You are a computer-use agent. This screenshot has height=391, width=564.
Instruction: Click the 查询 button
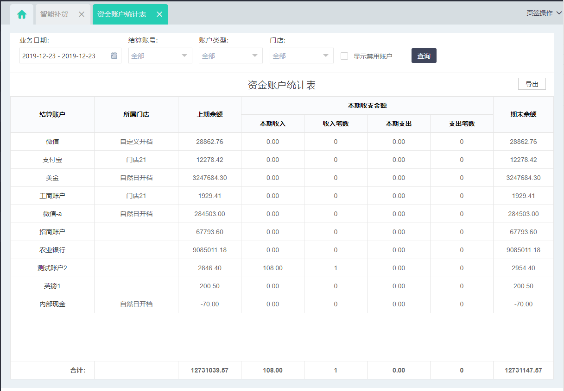424,56
